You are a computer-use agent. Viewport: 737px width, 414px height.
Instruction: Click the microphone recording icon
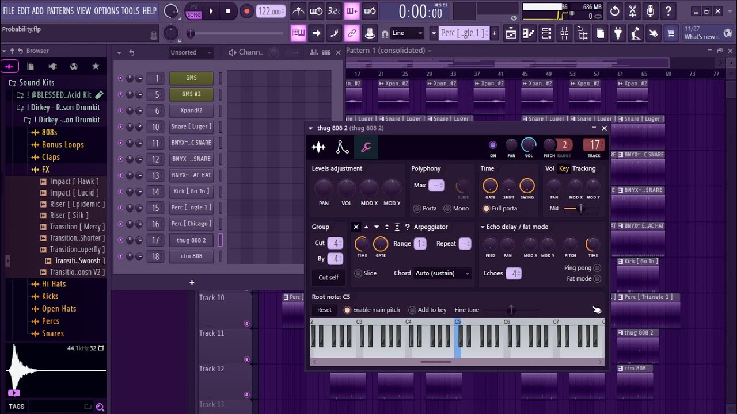[x=650, y=11]
